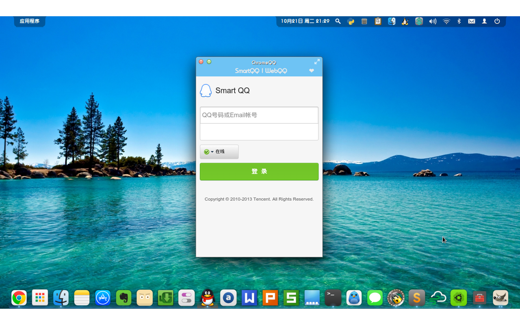
Task: Open the Finder file manager in dock
Action: pos(61,298)
